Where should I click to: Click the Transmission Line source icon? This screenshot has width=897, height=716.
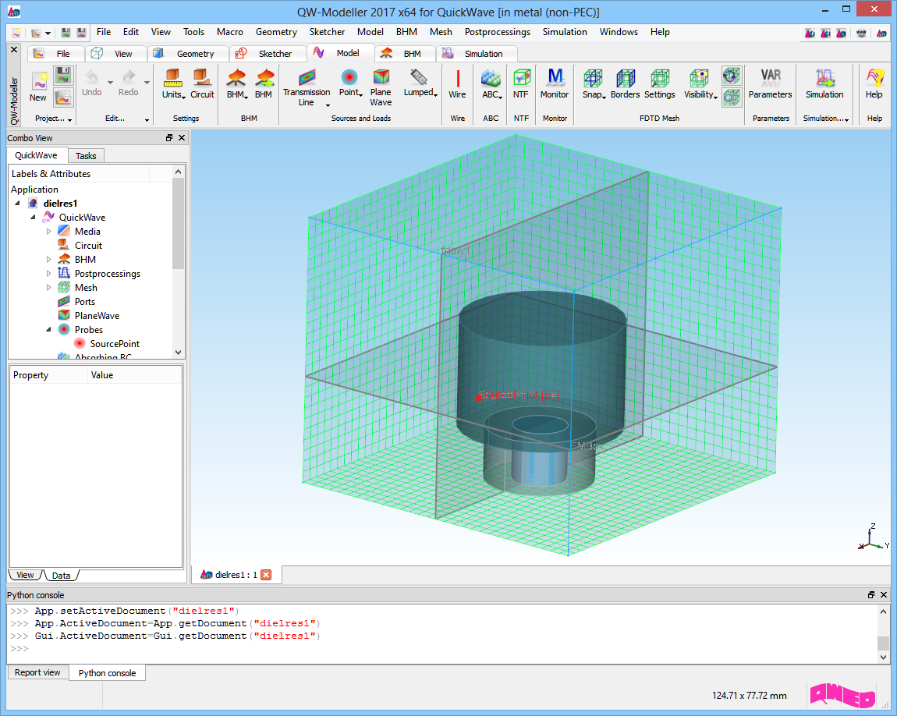coord(307,77)
